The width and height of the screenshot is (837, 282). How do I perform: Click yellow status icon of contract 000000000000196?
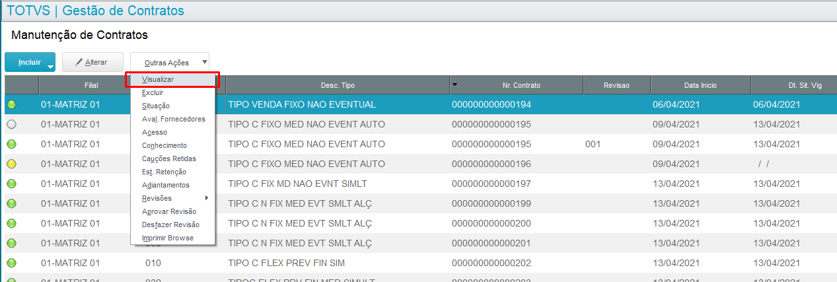[11, 164]
